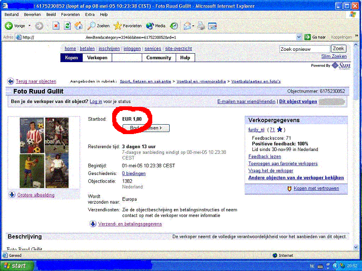Viewport: 362px width, 271px height.
Task: Stop loading with the red X icon
Action: [56, 26]
